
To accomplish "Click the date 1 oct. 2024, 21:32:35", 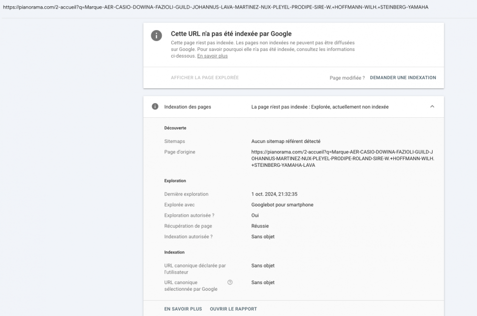I will click(274, 194).
